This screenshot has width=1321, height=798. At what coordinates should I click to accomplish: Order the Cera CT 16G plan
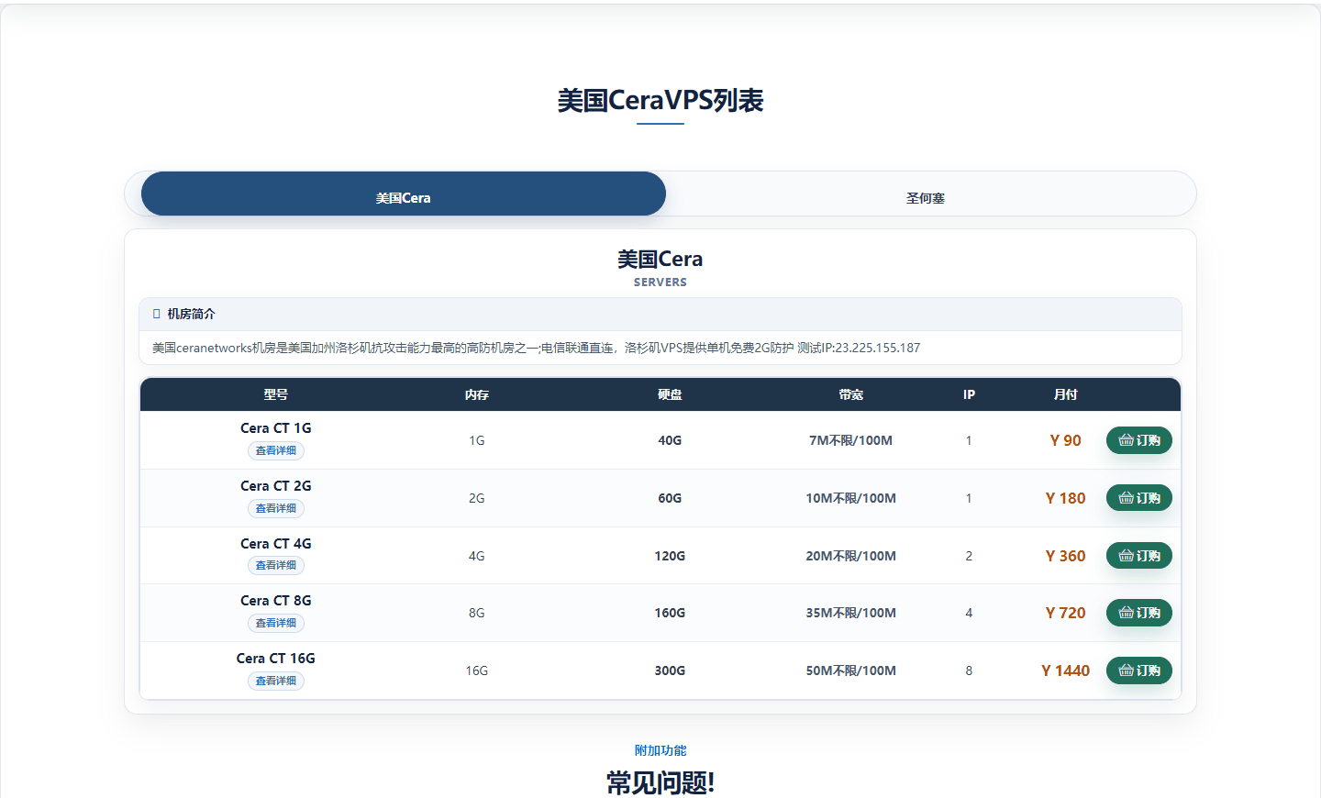coord(1139,671)
